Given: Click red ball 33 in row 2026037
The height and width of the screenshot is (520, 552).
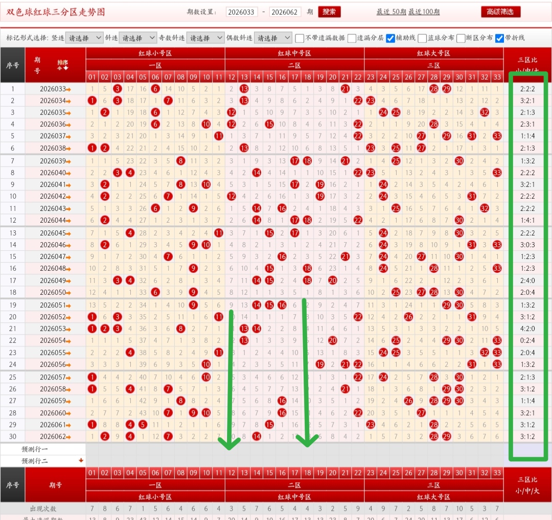Looking at the screenshot, I should 497,136.
